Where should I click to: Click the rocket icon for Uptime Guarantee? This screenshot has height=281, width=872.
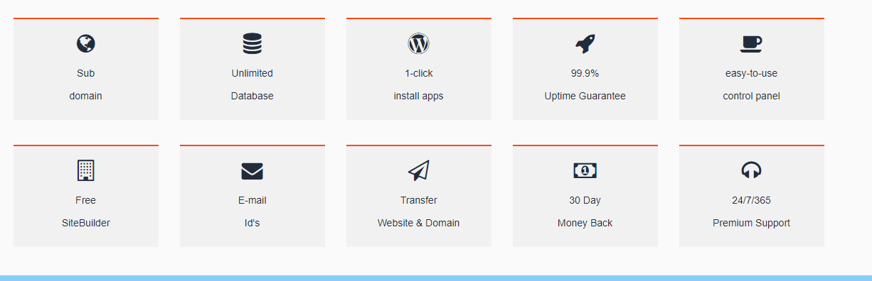point(585,44)
